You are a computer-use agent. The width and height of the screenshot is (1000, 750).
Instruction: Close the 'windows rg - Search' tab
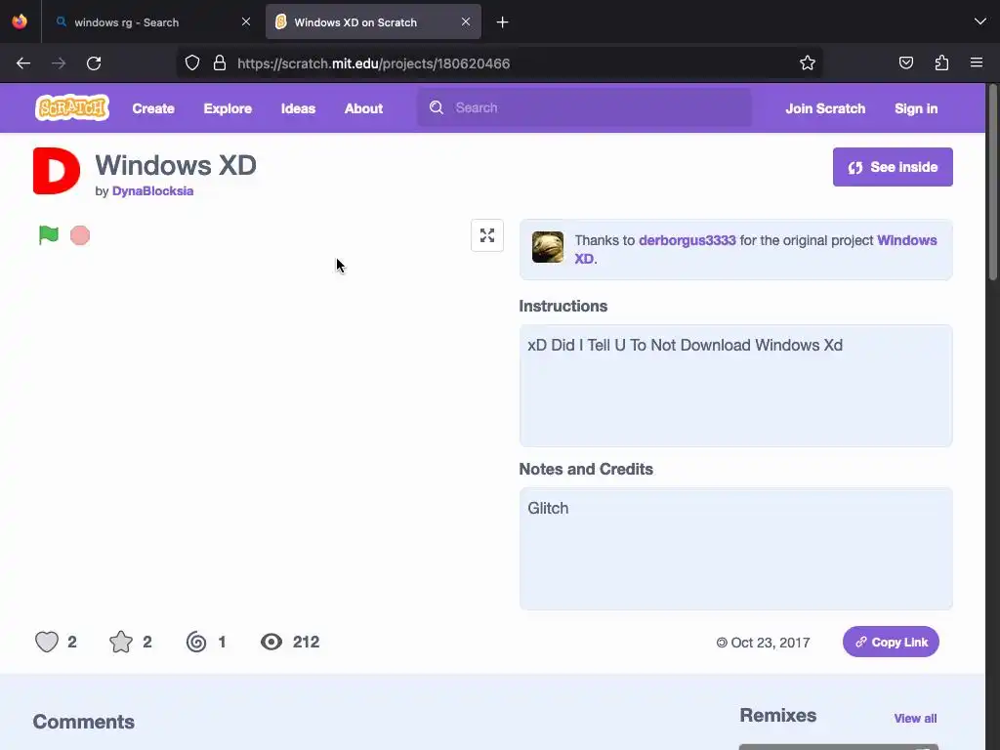246,22
